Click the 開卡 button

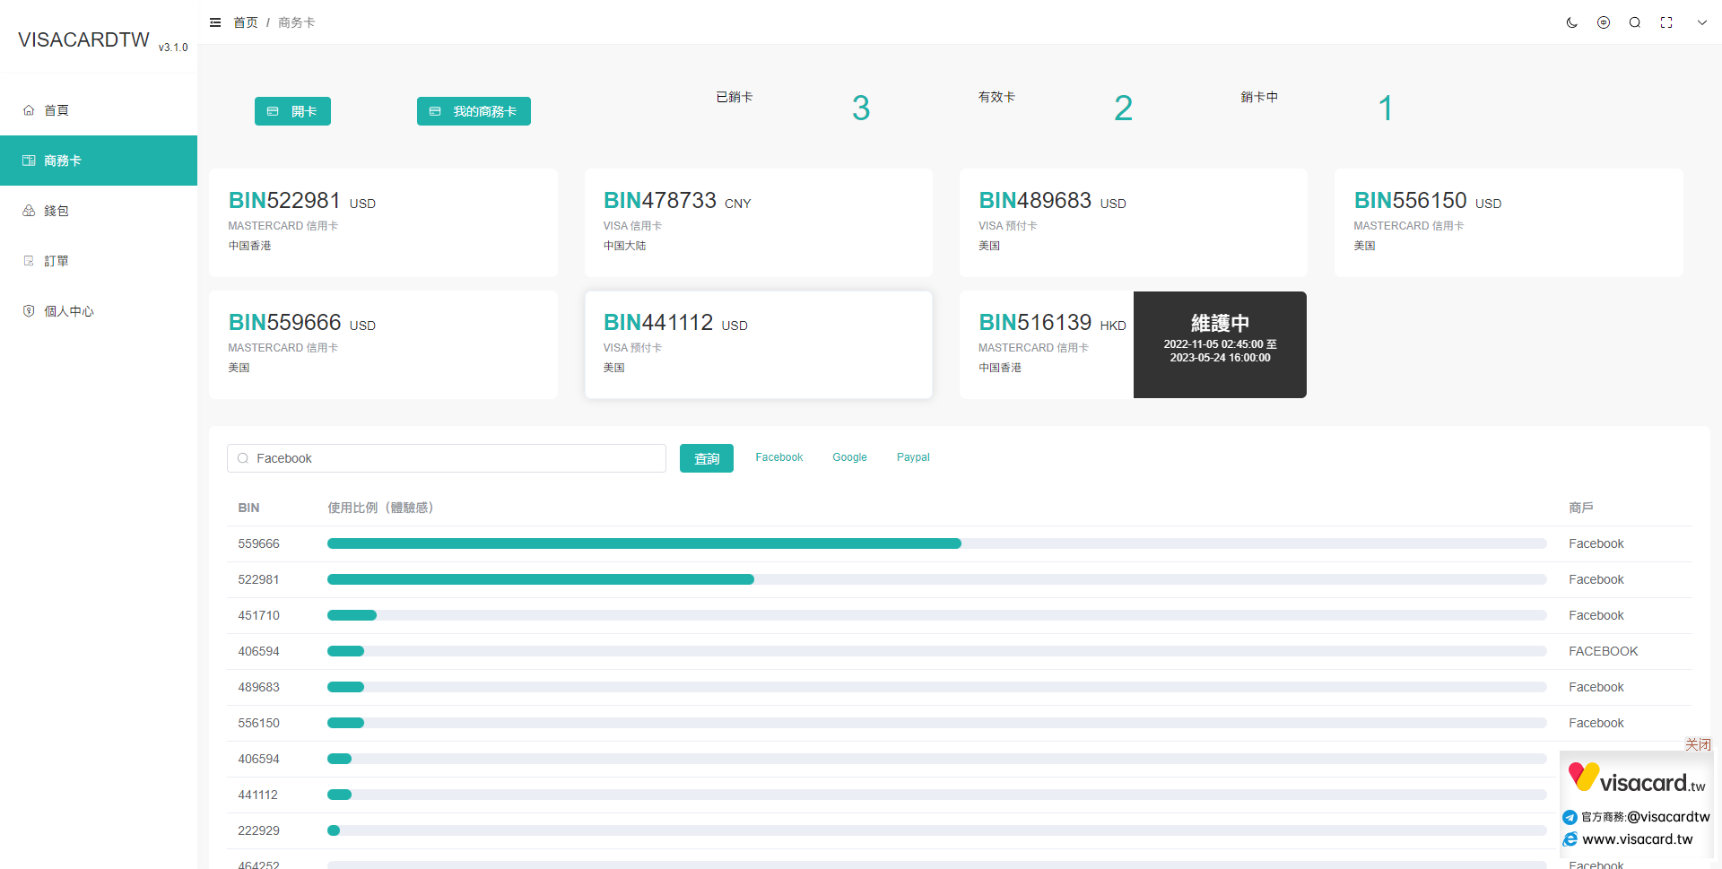point(292,111)
